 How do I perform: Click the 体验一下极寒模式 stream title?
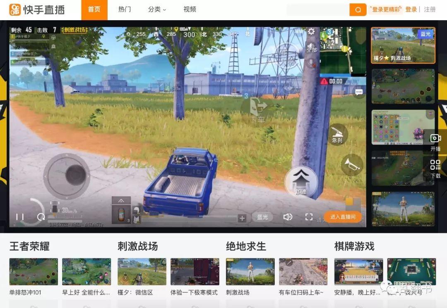(x=194, y=292)
